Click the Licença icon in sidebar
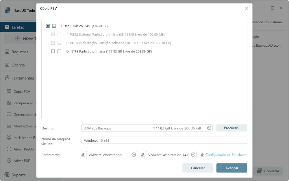The height and width of the screenshot is (181, 289). [x=7, y=65]
